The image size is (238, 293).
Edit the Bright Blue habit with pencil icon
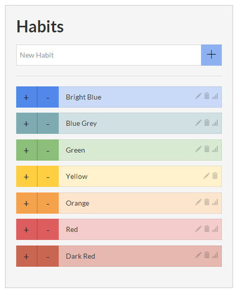(198, 96)
